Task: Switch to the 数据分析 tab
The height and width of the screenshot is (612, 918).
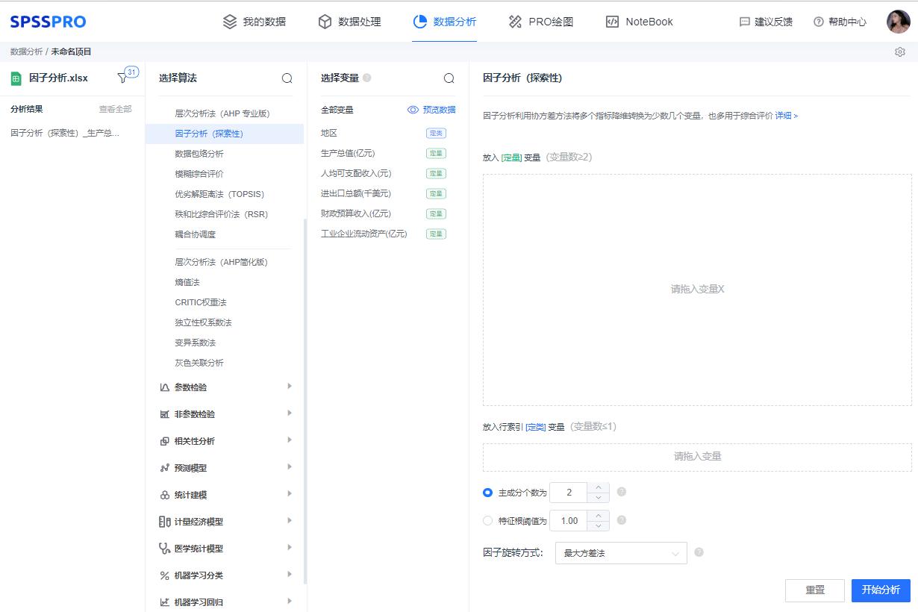Action: pos(445,22)
